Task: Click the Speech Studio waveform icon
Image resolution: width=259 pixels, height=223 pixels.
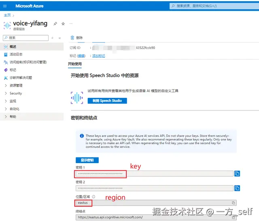Action: coord(77,98)
